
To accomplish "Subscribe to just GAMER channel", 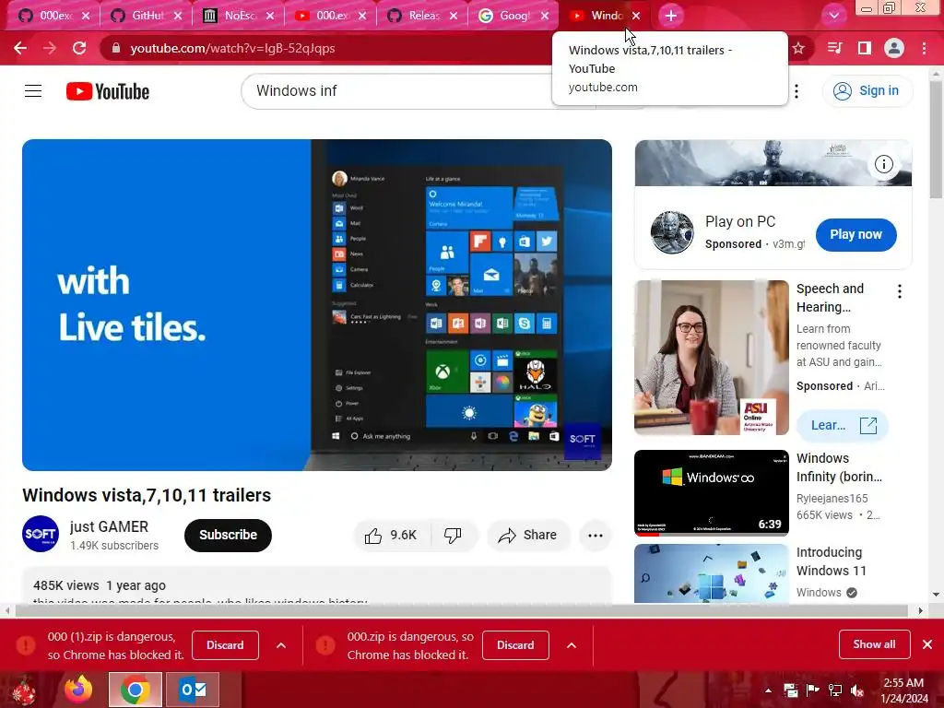I will click(229, 536).
